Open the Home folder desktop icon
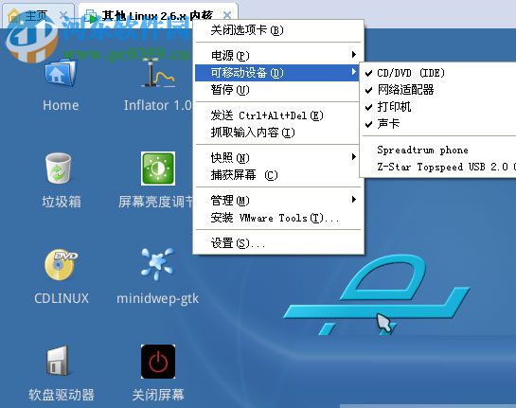This screenshot has height=408, width=516. 61,73
